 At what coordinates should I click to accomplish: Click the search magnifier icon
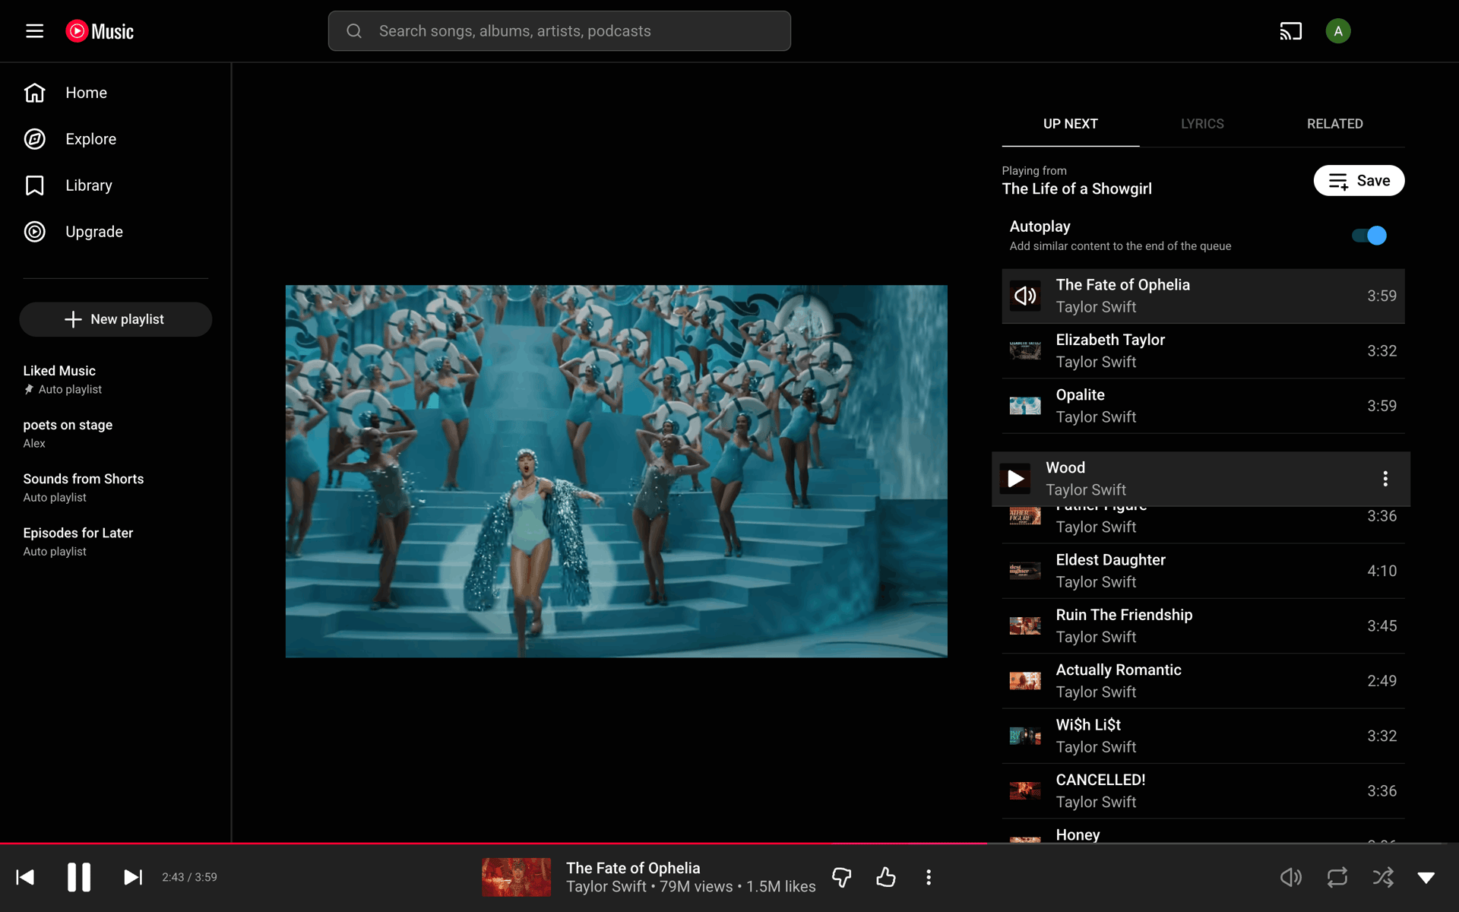(354, 31)
